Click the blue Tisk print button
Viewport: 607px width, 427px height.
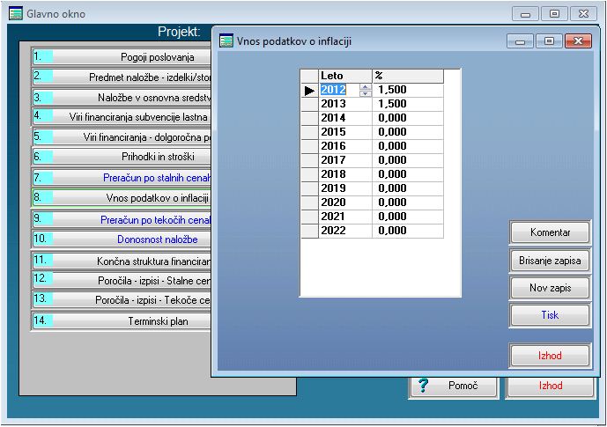(550, 314)
